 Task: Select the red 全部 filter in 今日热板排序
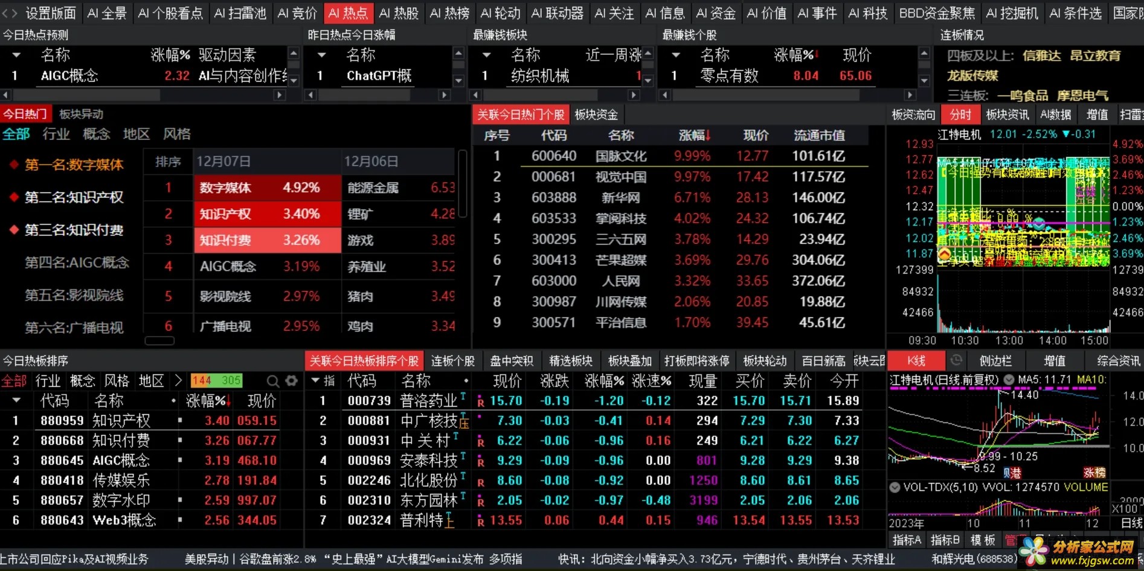coord(14,381)
